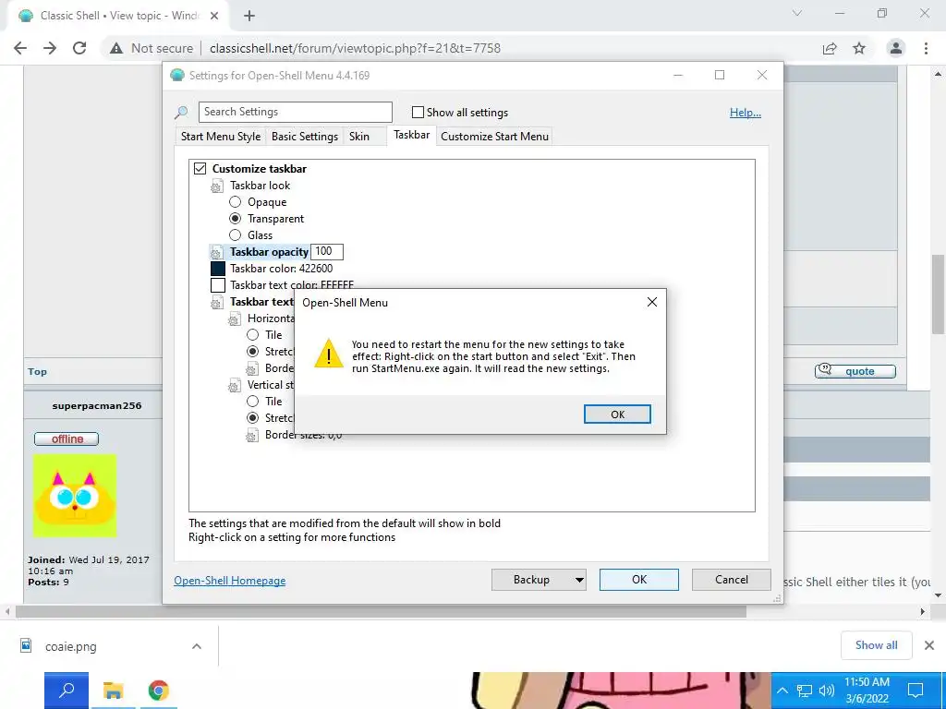Open the tab search chevron in Chrome

pyautogui.click(x=797, y=13)
